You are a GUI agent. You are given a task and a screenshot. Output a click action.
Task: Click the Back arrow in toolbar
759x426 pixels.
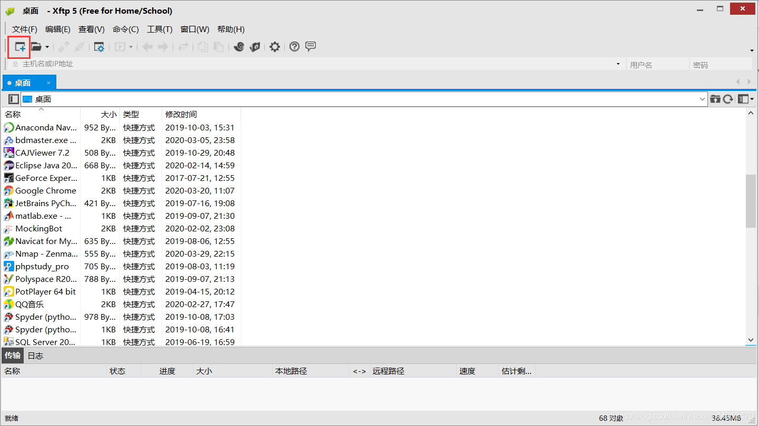click(x=147, y=47)
